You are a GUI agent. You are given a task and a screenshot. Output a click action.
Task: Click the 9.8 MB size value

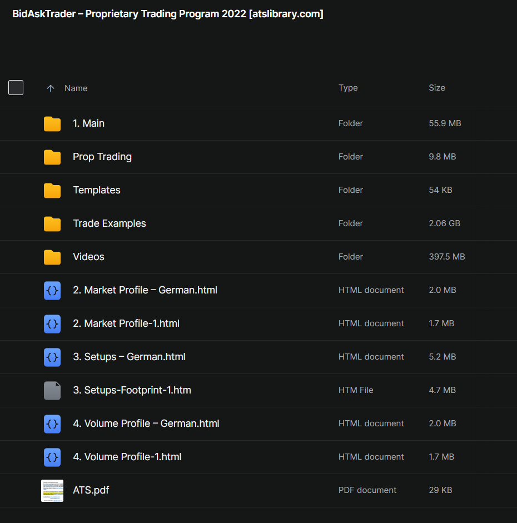click(443, 157)
